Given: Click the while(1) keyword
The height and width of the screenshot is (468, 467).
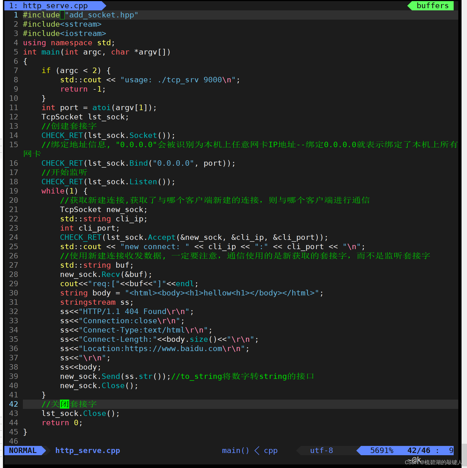Looking at the screenshot, I should point(53,191).
